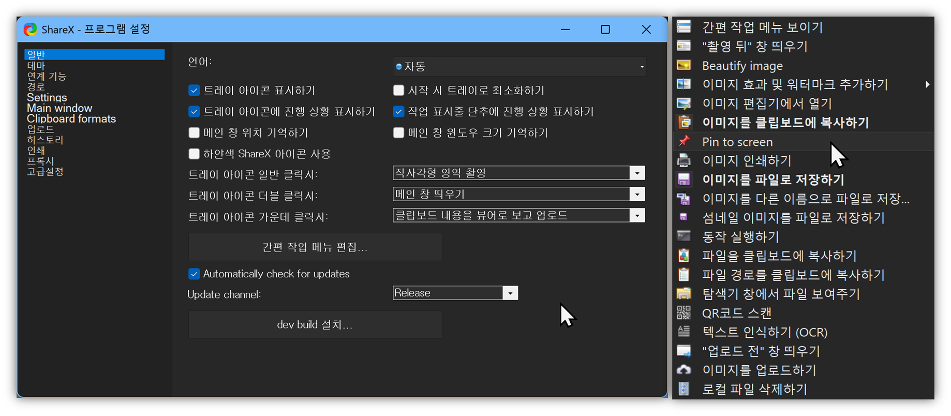Click the icon beside 이미지 효과 및 워터마크 추가하기

[684, 84]
